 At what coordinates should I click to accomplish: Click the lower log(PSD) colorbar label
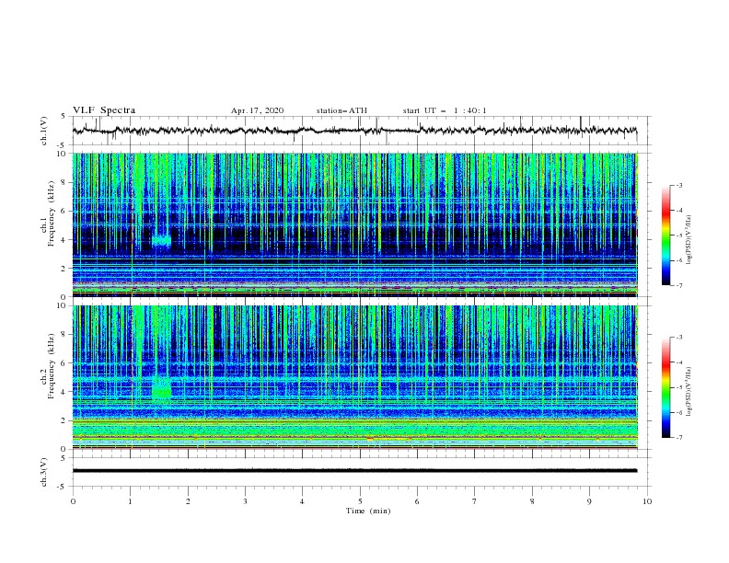pyautogui.click(x=688, y=392)
